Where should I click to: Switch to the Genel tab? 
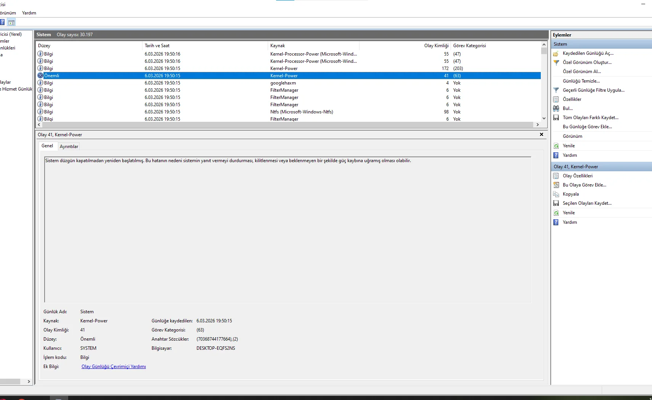pyautogui.click(x=47, y=146)
